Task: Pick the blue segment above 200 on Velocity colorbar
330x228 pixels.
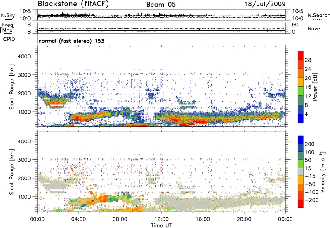Action: coord(301,140)
